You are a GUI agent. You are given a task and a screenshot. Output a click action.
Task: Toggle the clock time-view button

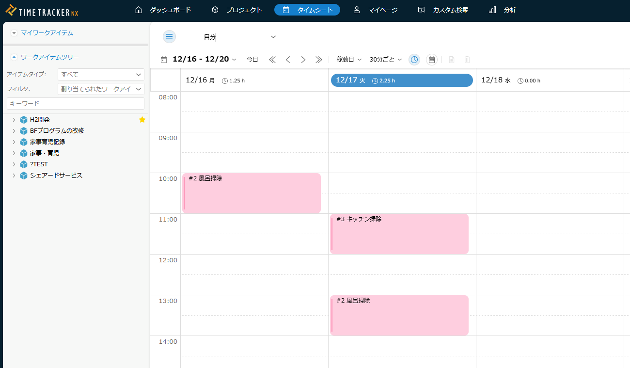(x=414, y=60)
